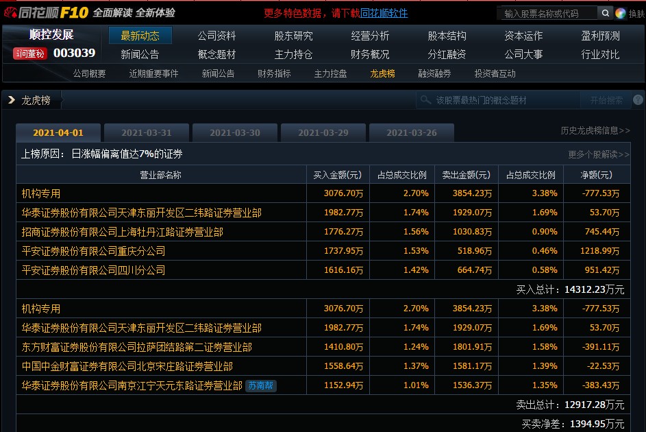Image resolution: width=646 pixels, height=432 pixels.
Task: Open the 分红融资 menu
Action: 447,54
